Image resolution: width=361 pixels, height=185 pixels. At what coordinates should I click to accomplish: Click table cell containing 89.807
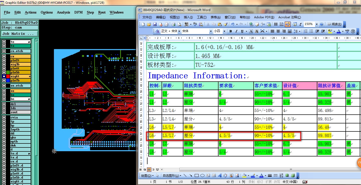[331, 136]
